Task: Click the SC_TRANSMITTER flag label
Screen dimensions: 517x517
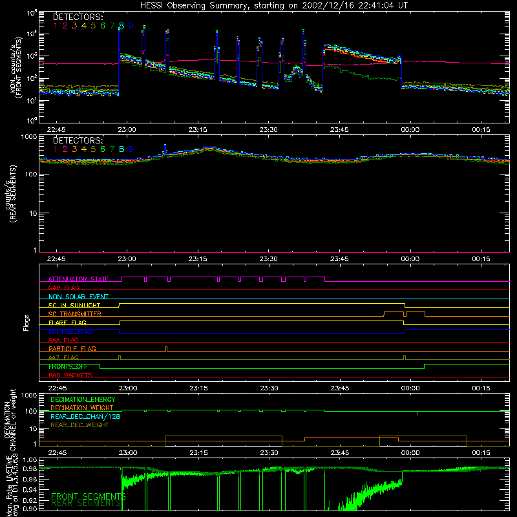Action: click(75, 313)
